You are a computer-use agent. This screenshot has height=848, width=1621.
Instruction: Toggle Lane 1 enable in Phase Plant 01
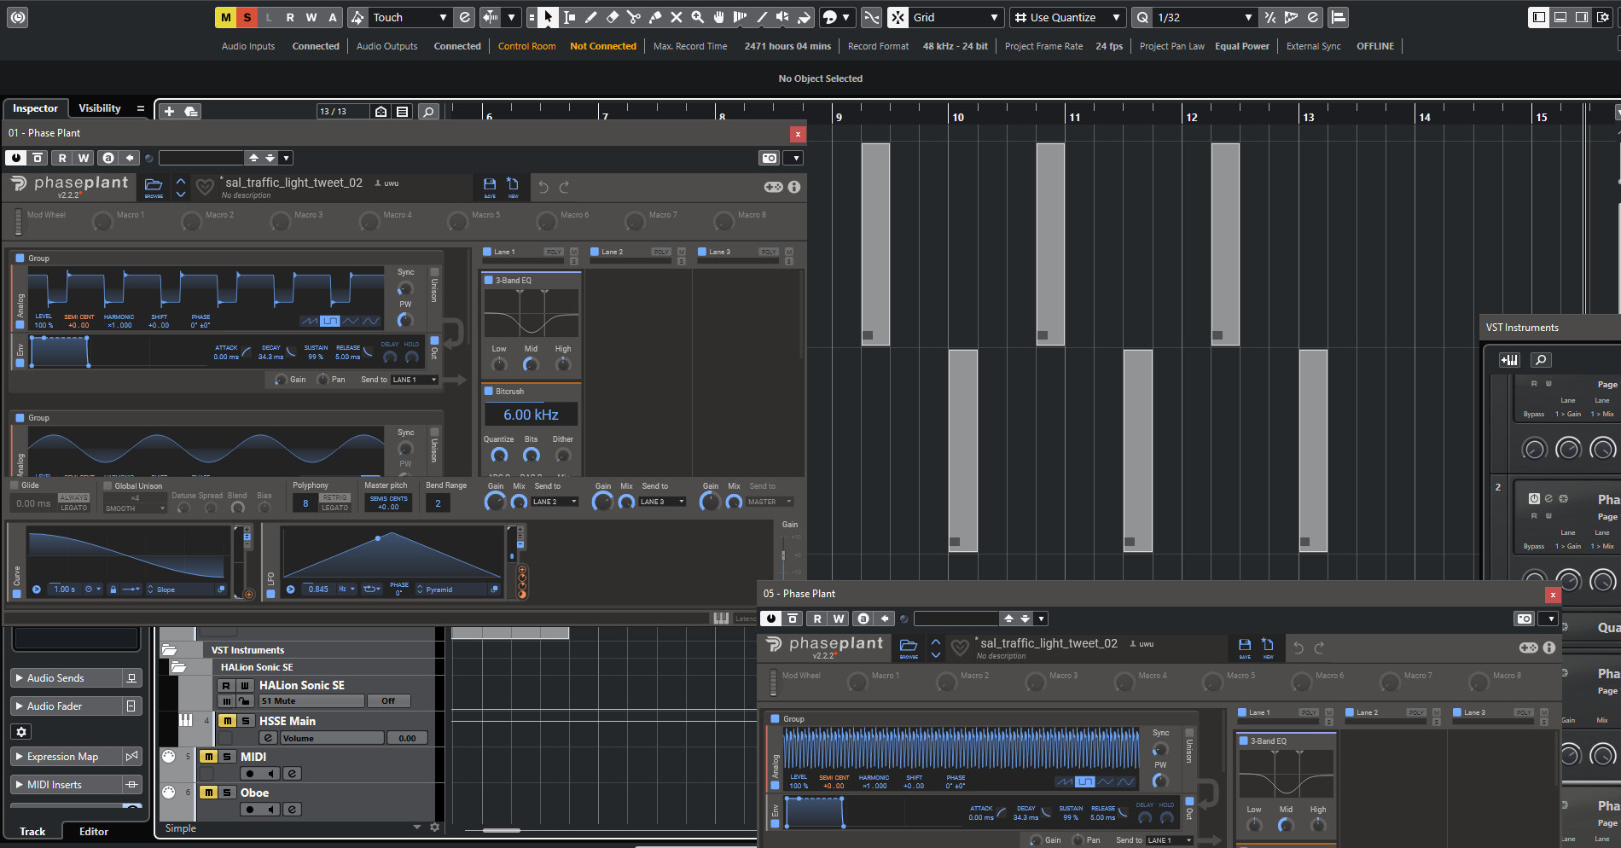[x=487, y=252]
